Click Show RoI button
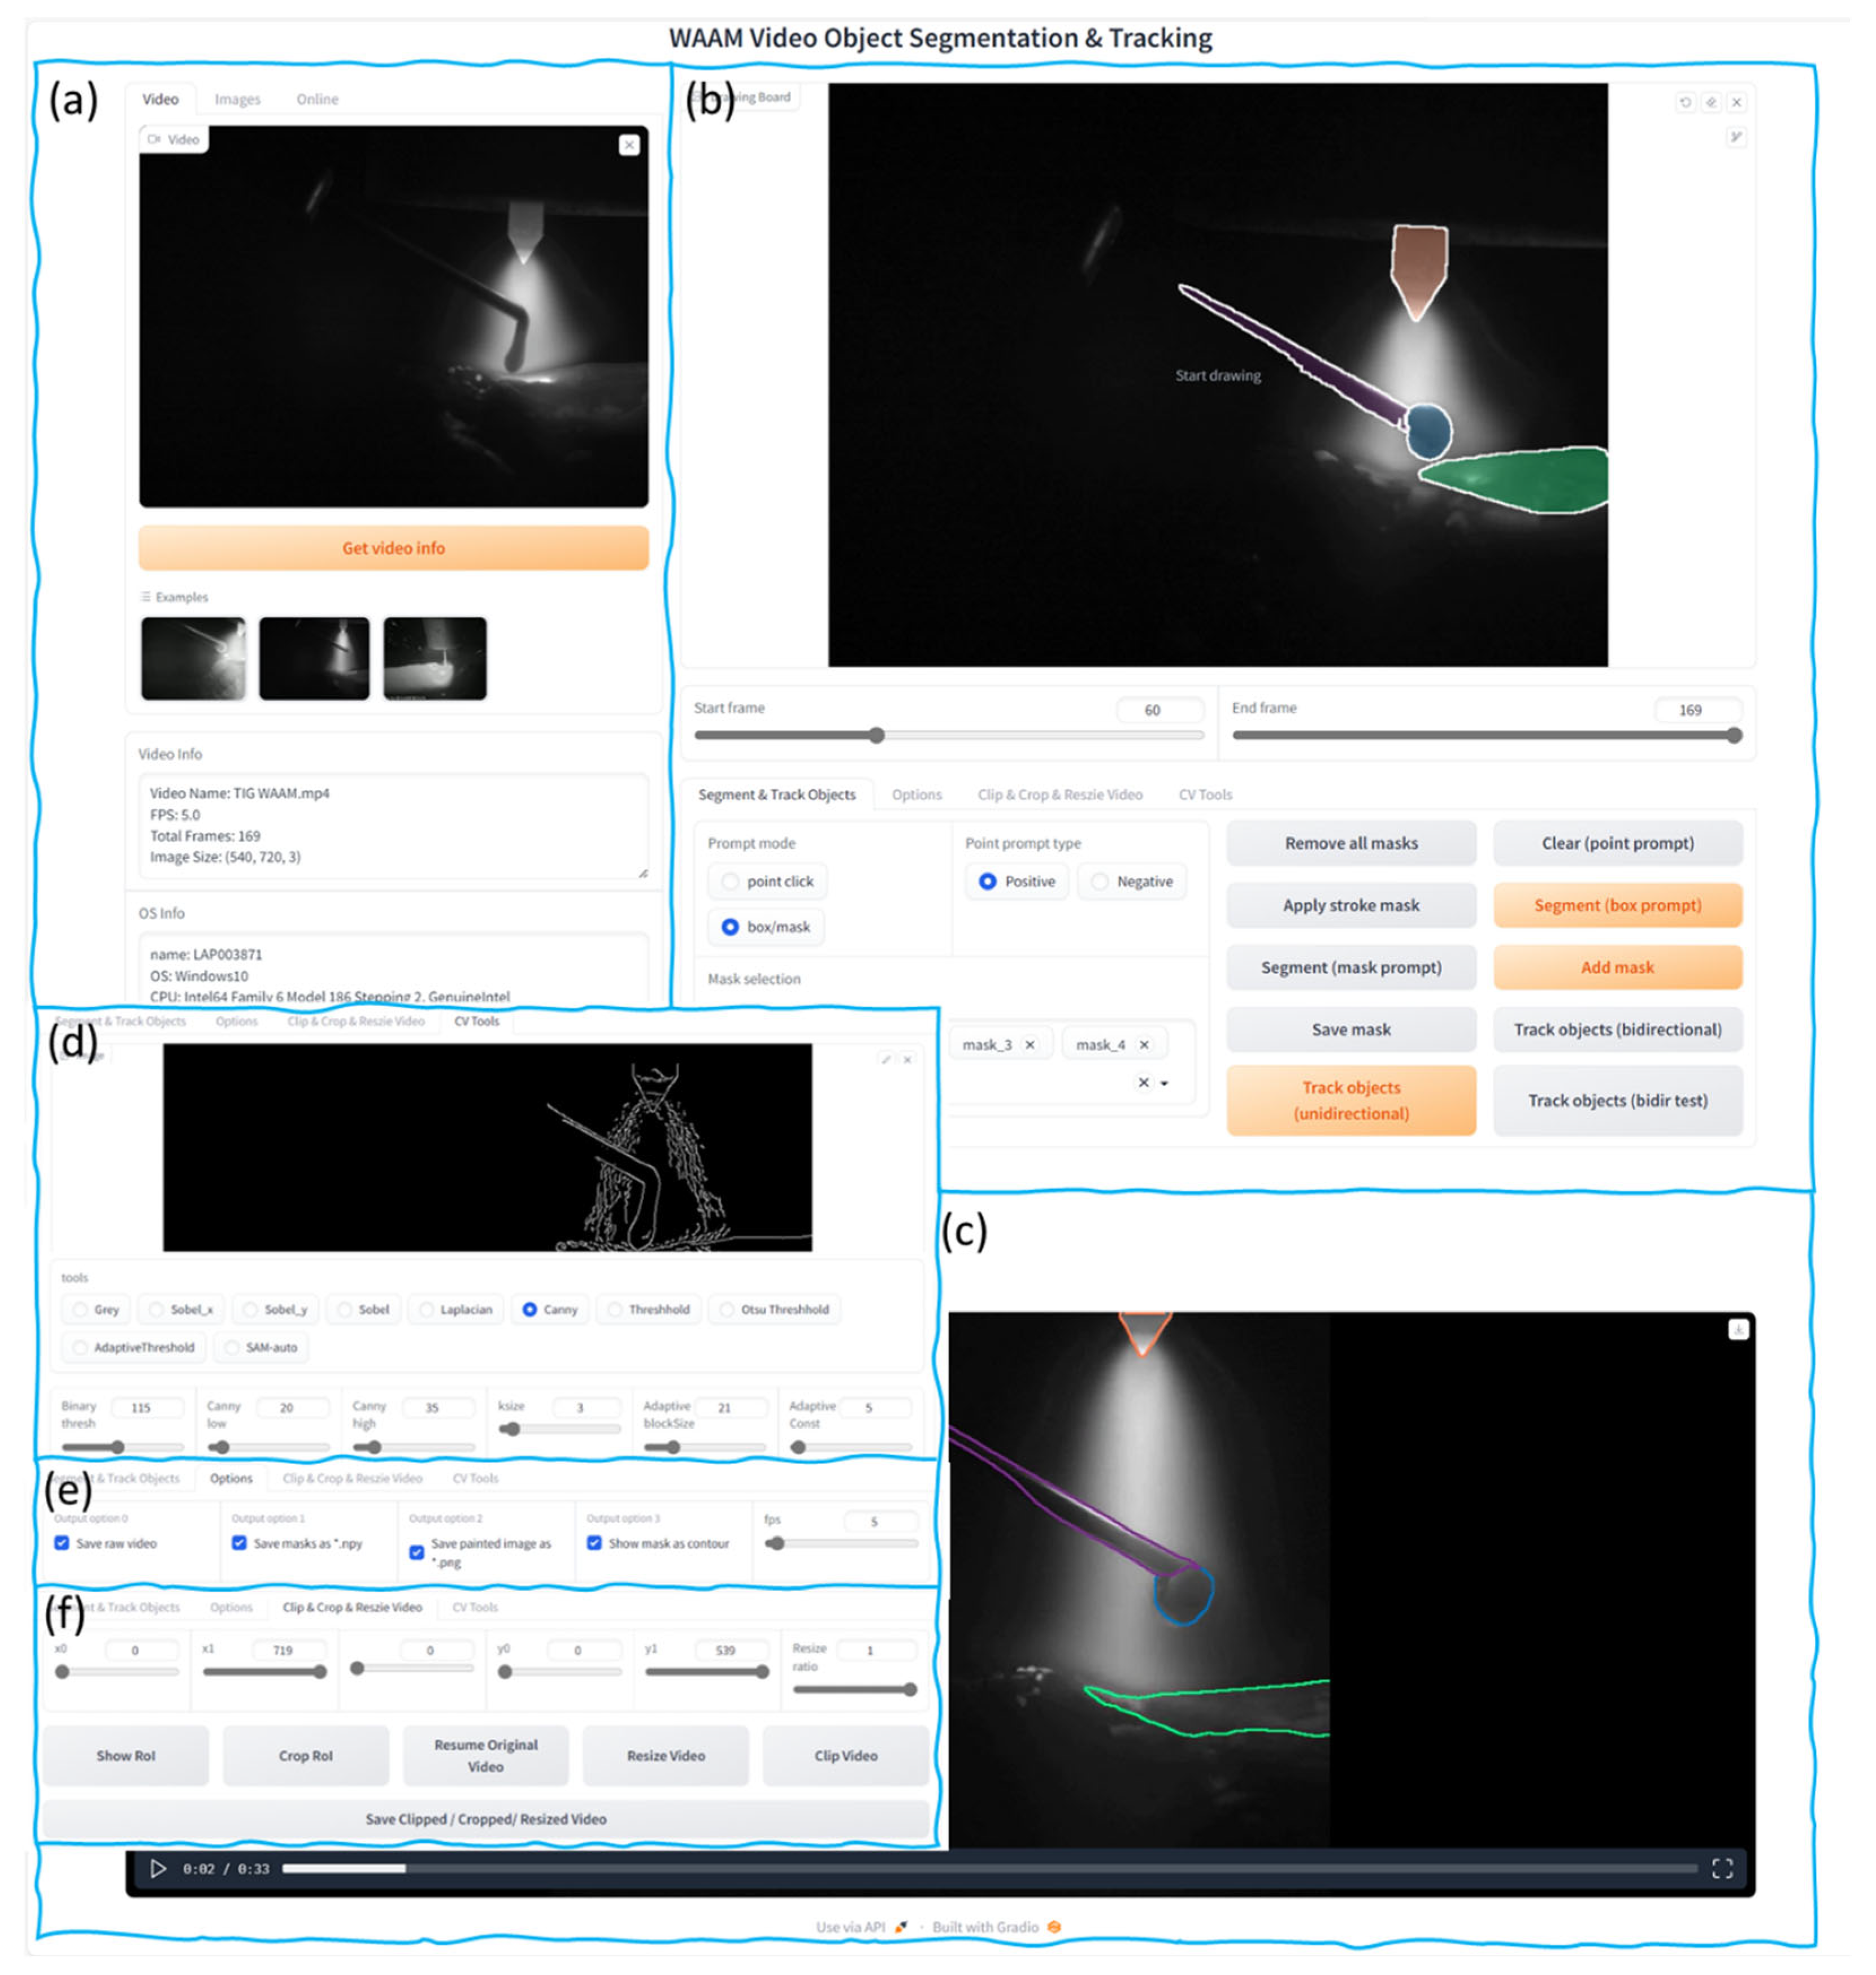 pyautogui.click(x=126, y=1755)
